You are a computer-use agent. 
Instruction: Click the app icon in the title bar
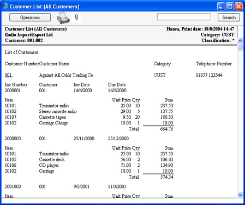tap(5, 6)
